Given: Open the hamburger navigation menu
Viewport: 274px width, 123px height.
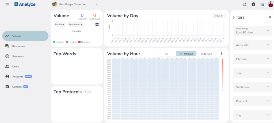Looking at the screenshot, I should (7, 4).
